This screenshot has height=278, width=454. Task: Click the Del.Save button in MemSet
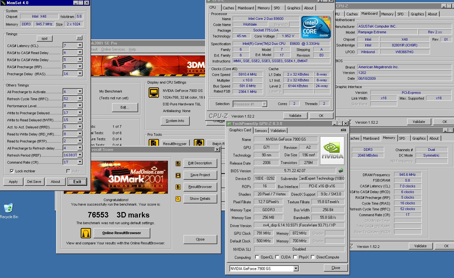click(x=34, y=182)
